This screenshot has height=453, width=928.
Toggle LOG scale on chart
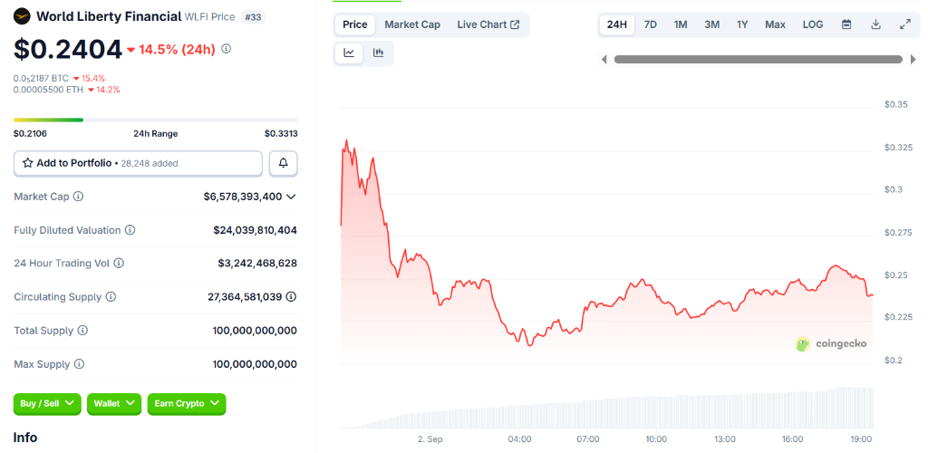pos(813,24)
